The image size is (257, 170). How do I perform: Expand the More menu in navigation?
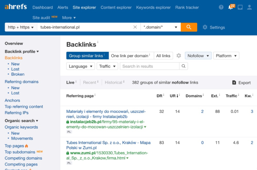pos(69,18)
